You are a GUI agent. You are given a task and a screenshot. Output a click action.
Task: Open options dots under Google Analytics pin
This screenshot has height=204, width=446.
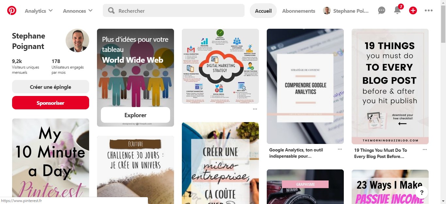(340, 149)
